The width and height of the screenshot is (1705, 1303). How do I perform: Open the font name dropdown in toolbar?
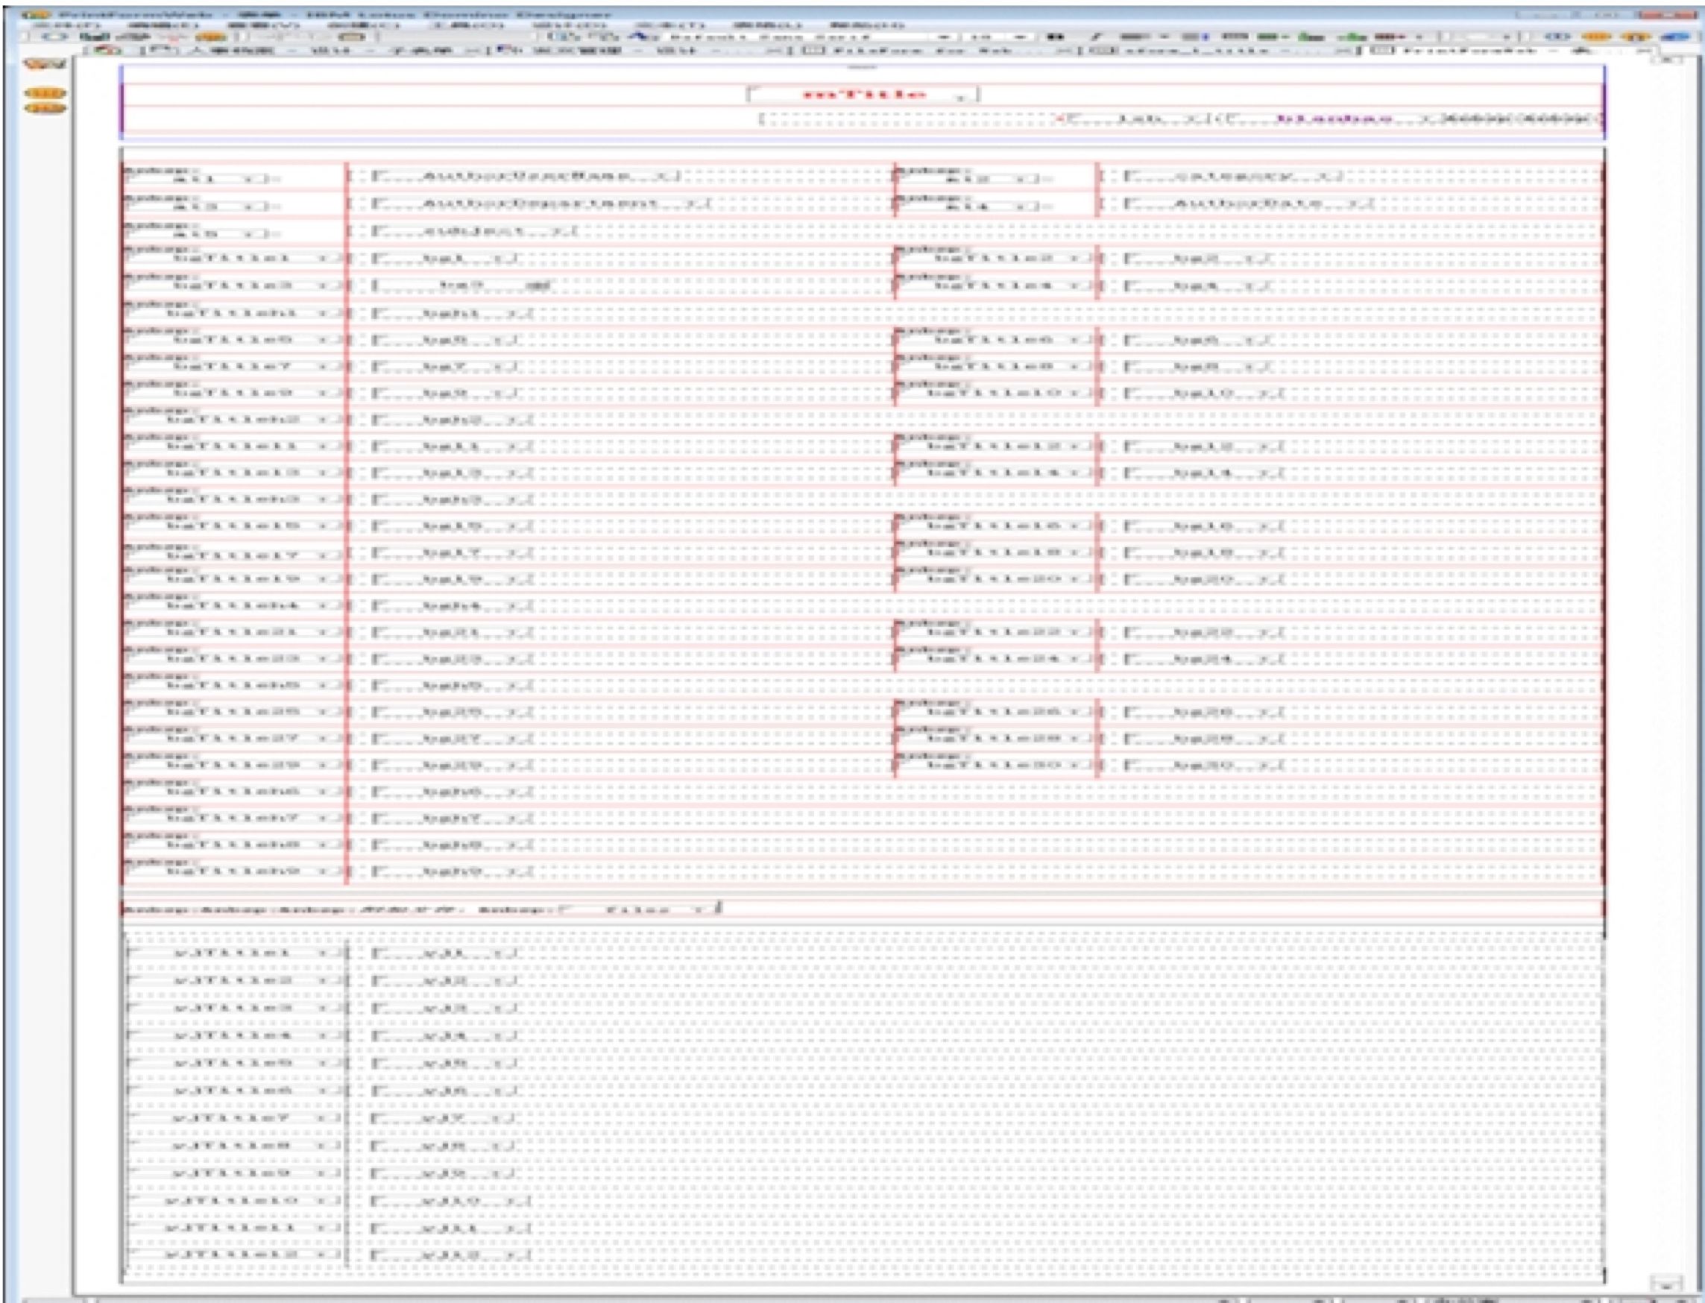tap(942, 37)
